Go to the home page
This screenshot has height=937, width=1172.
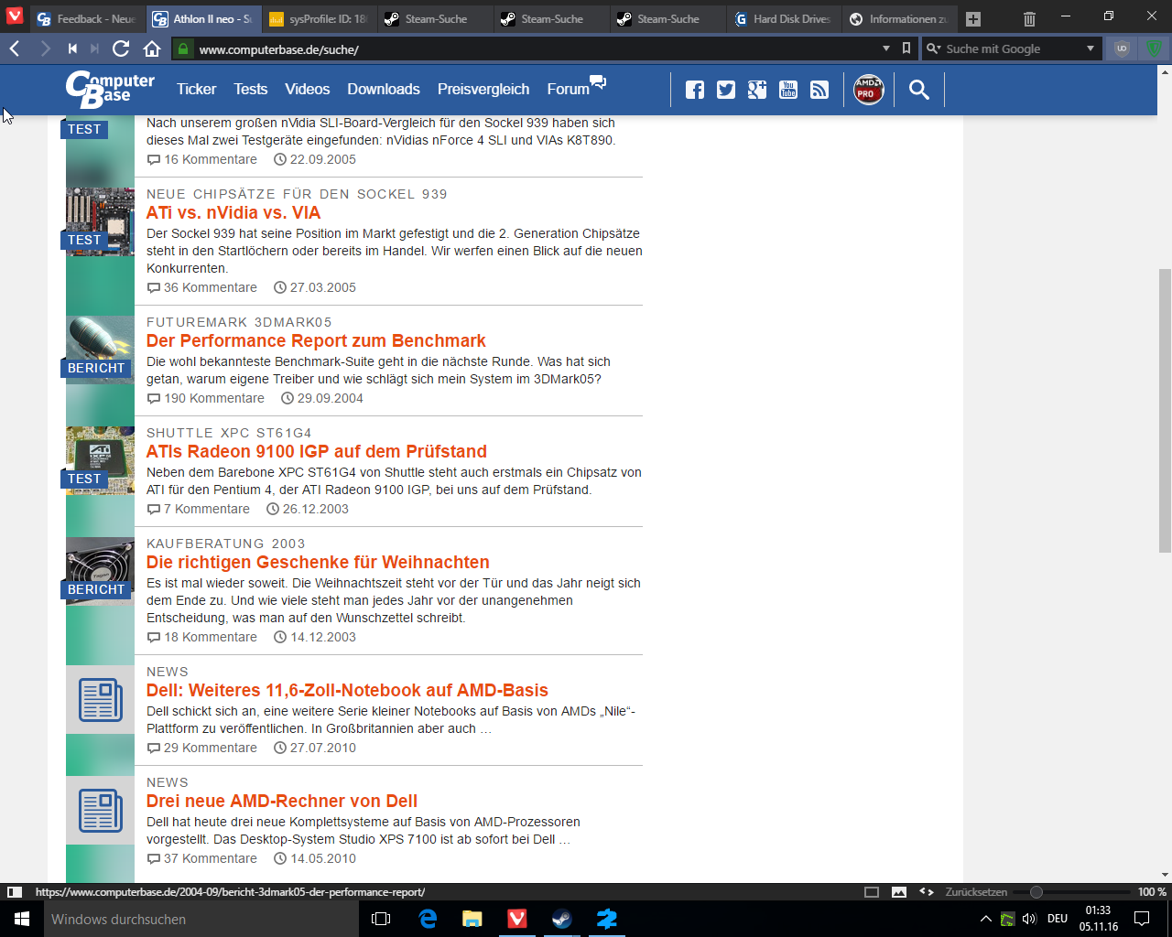[x=152, y=48]
